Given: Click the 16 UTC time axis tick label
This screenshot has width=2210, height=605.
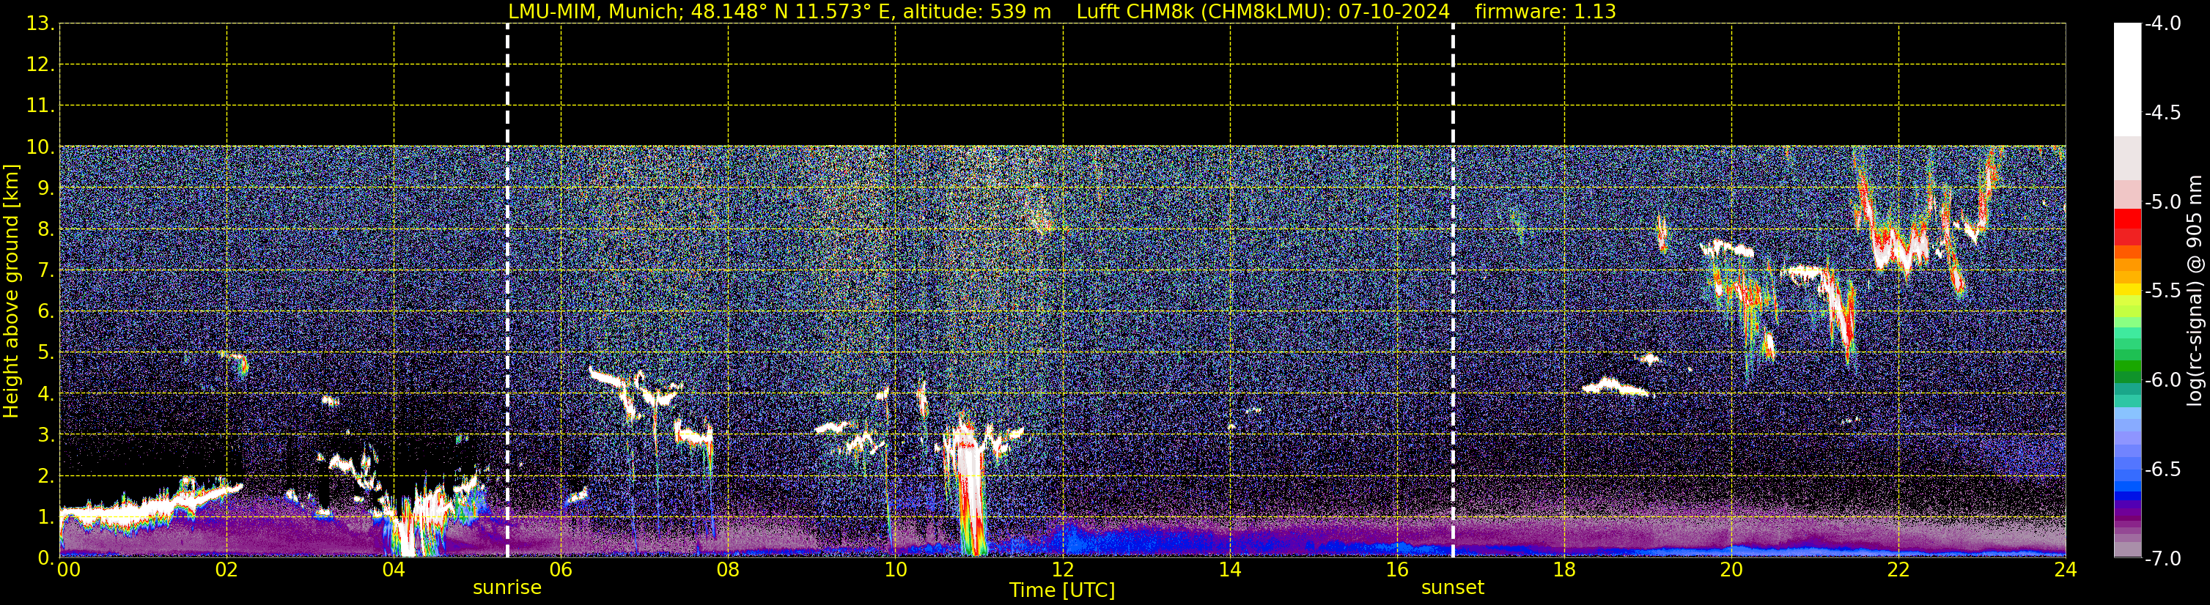Looking at the screenshot, I should click(x=1398, y=570).
